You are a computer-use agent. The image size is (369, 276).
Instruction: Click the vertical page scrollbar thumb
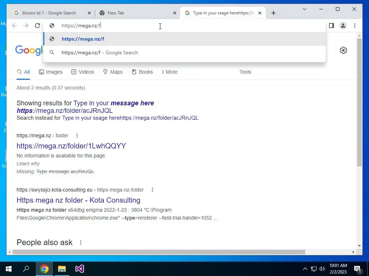tap(359, 102)
